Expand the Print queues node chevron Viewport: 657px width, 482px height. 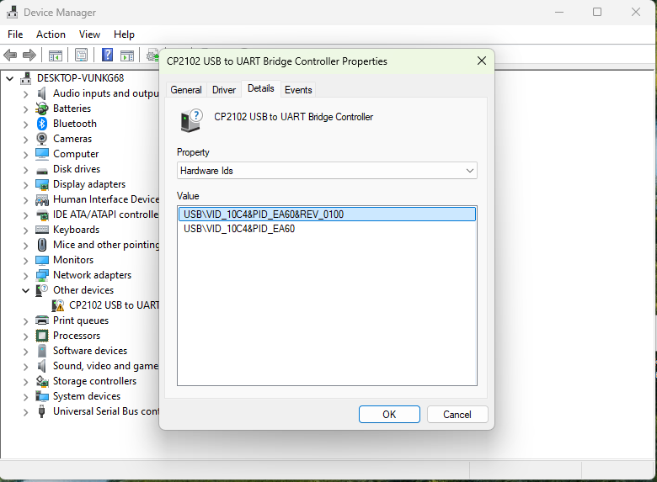[x=25, y=321]
